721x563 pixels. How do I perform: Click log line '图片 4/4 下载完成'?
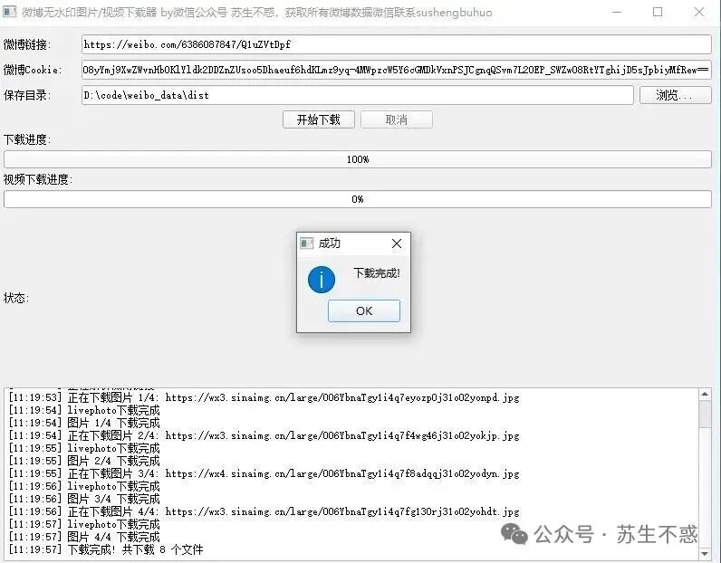[84, 537]
